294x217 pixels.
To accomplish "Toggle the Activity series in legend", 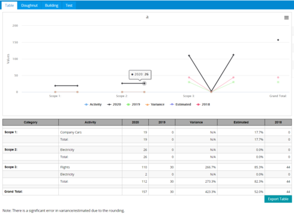I will pyautogui.click(x=93, y=104).
